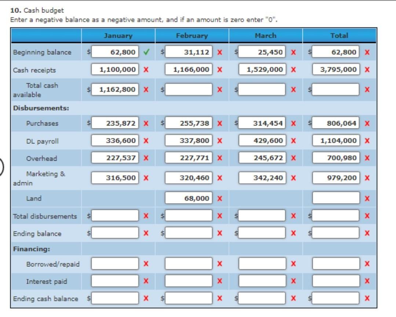The image size is (396, 317).
Task: Select the January Borrowed/repaid input field
Action: tap(115, 264)
